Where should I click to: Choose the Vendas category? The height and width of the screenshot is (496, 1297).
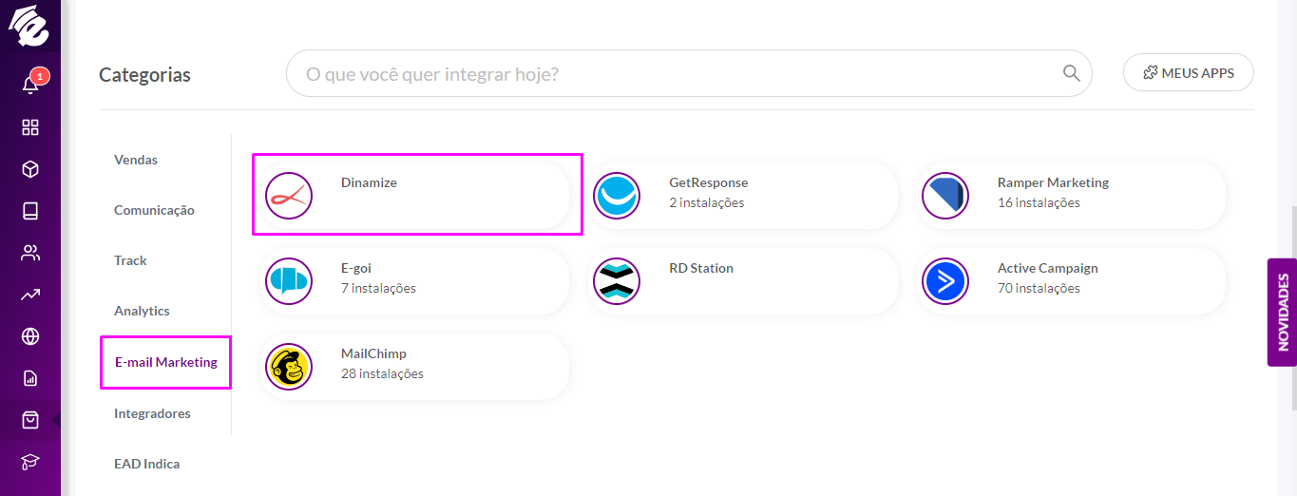pyautogui.click(x=136, y=160)
